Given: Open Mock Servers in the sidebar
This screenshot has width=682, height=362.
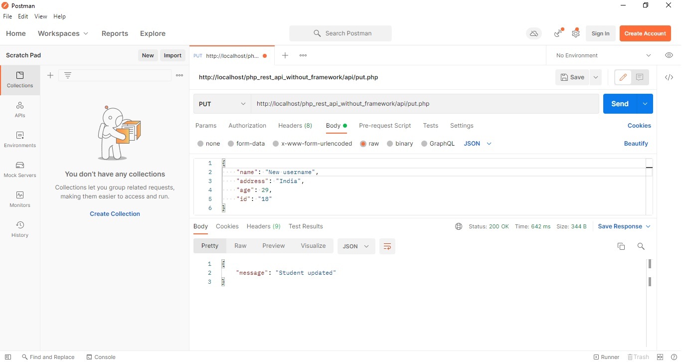Looking at the screenshot, I should coord(20,169).
